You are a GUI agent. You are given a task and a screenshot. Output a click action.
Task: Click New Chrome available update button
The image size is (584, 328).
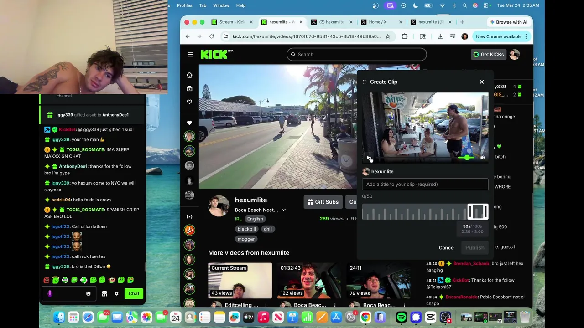point(501,36)
